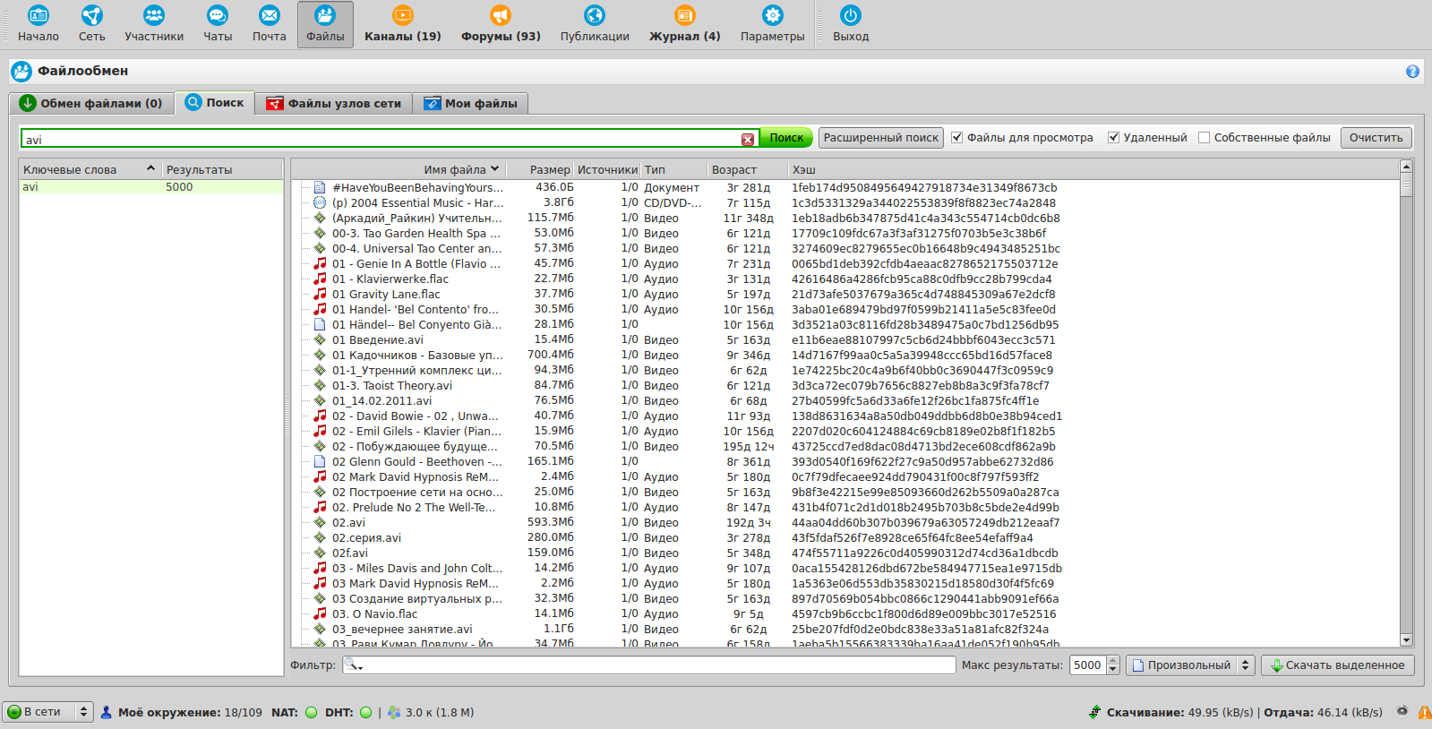Click the Тип column header
Viewport: 1432px width, 729px height.
click(x=673, y=169)
